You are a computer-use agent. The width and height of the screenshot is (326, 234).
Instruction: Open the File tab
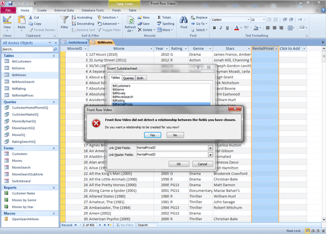coord(8,10)
